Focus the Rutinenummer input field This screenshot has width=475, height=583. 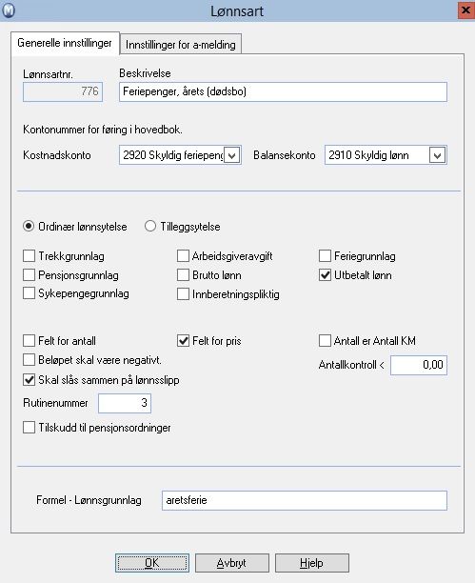(x=125, y=403)
